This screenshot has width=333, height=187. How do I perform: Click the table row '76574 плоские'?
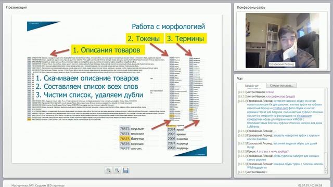pos(132,134)
